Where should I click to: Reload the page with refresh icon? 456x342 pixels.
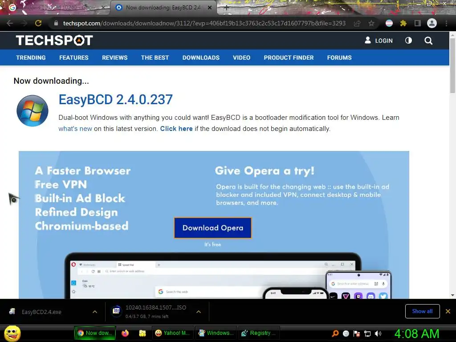(38, 23)
